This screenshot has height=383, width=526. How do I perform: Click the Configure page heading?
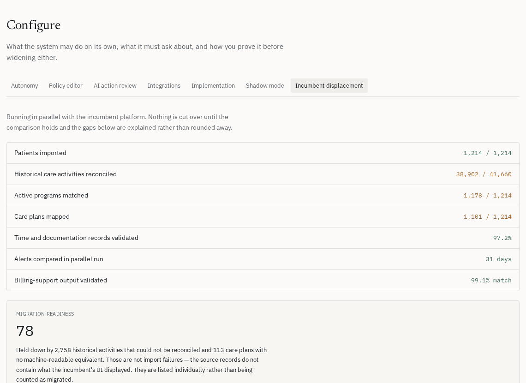pyautogui.click(x=34, y=25)
